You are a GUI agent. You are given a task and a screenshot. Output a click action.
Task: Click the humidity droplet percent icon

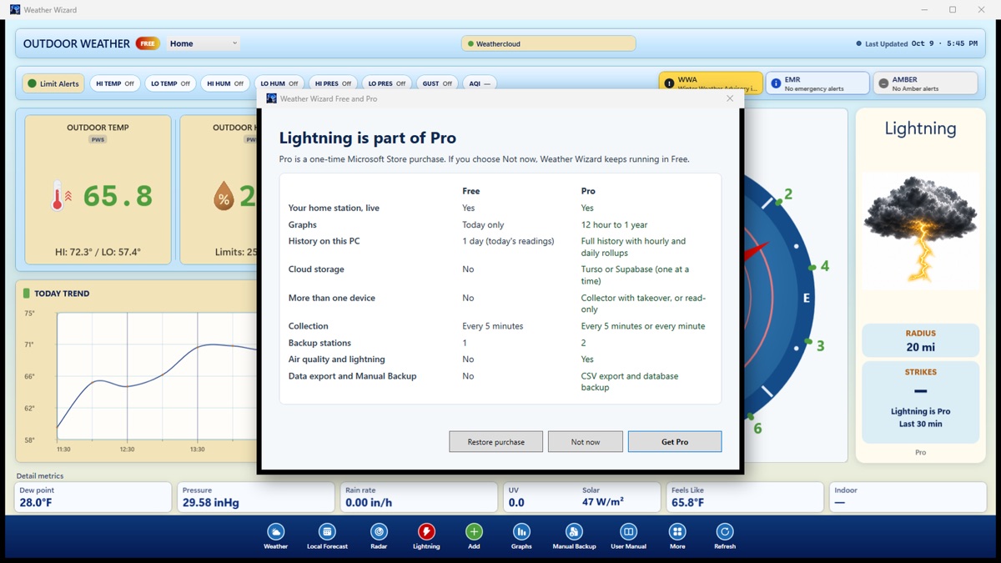click(224, 197)
